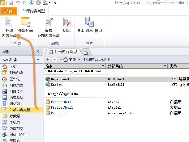Click the Save icon in quick access toolbar
This screenshot has width=189, height=142.
point(11,3)
